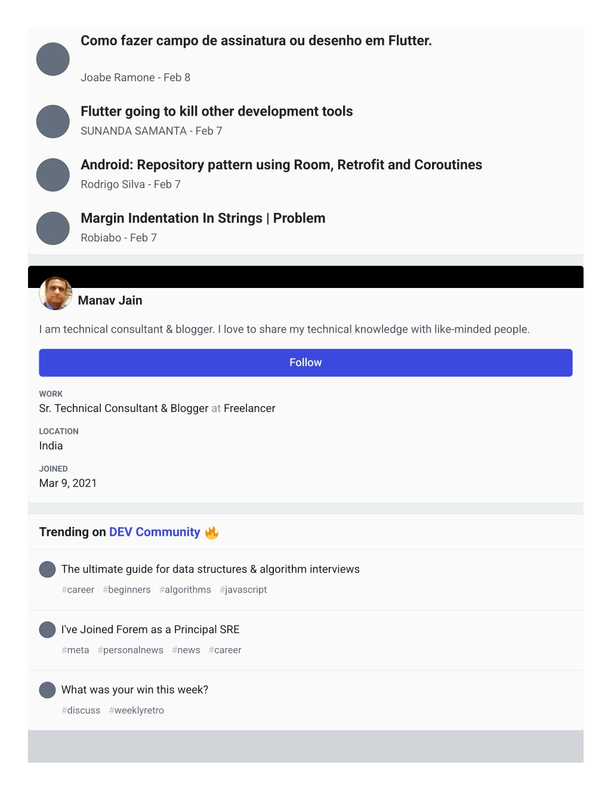This screenshot has width=611, height=790.
Task: Select the #algorithms tag
Action: pyautogui.click(x=185, y=590)
